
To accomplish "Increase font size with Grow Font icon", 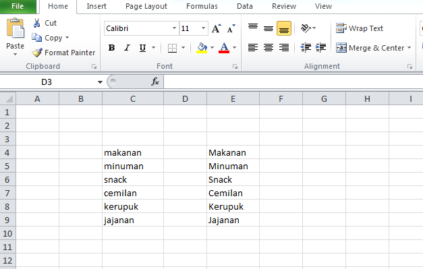I will [x=216, y=28].
